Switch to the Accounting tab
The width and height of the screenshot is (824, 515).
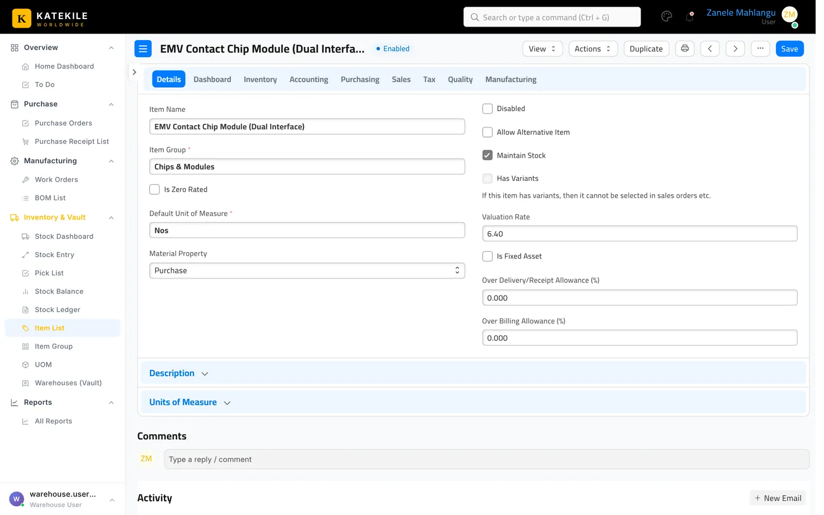(x=308, y=79)
